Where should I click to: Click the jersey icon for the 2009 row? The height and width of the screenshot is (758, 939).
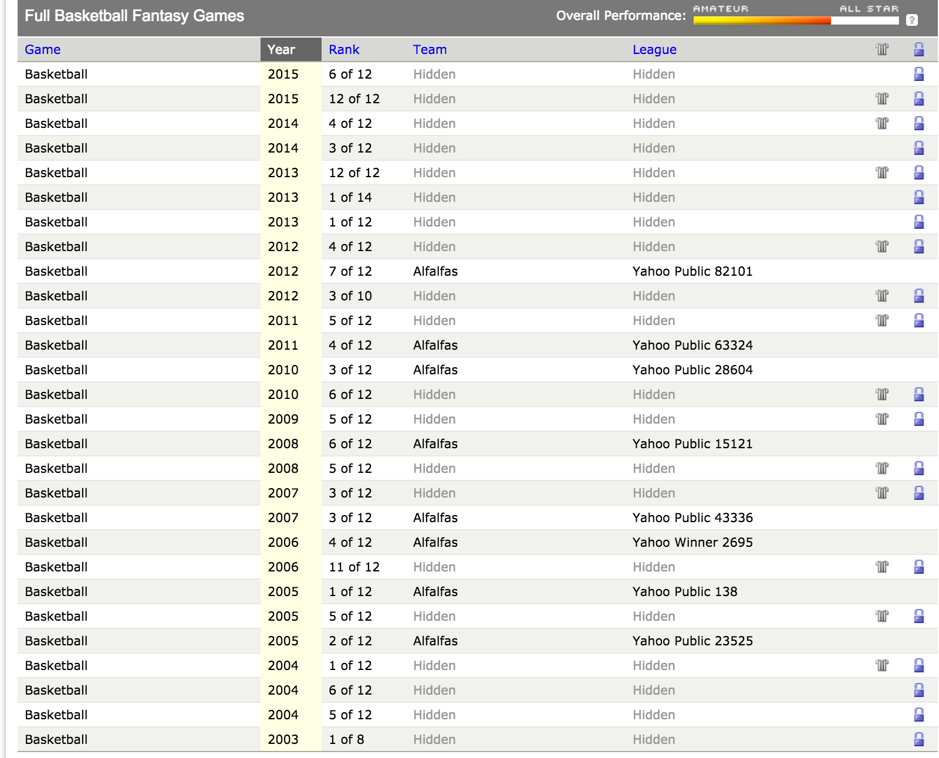pos(882,419)
